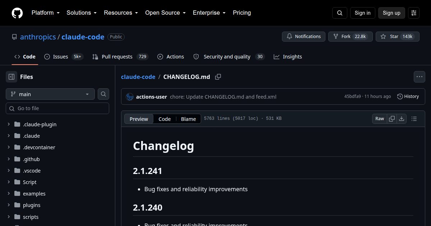Viewport: 431px width, 226px height.
Task: Expand the scripts folder chevron
Action: [x=9, y=217]
